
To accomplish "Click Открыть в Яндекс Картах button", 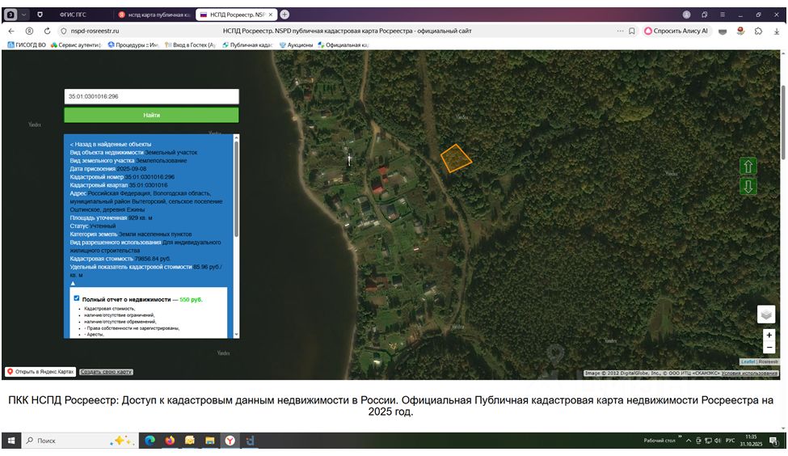I will (x=40, y=372).
